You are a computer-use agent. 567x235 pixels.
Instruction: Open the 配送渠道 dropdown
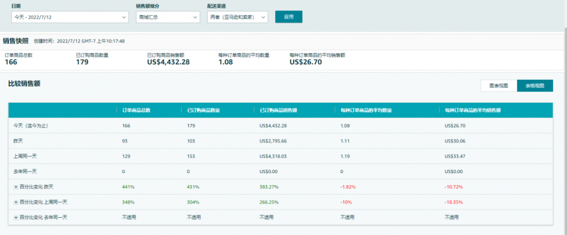click(237, 17)
